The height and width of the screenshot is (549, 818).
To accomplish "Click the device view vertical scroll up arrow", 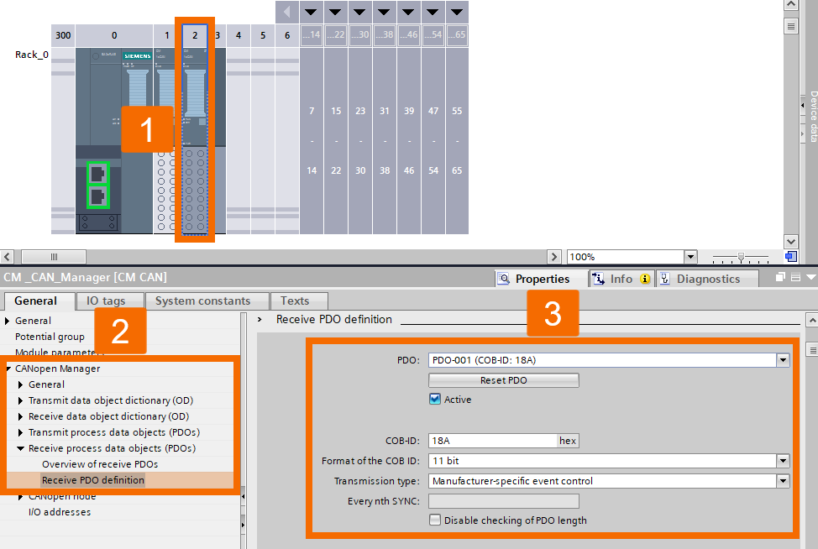I will point(791,5).
